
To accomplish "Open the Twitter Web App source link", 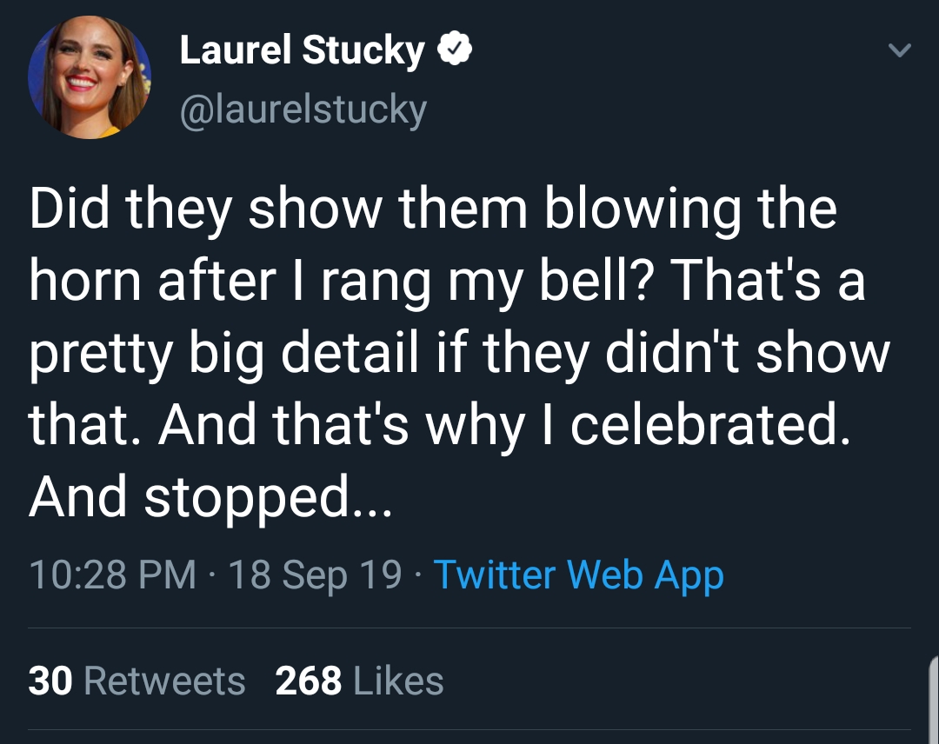I will tap(578, 575).
